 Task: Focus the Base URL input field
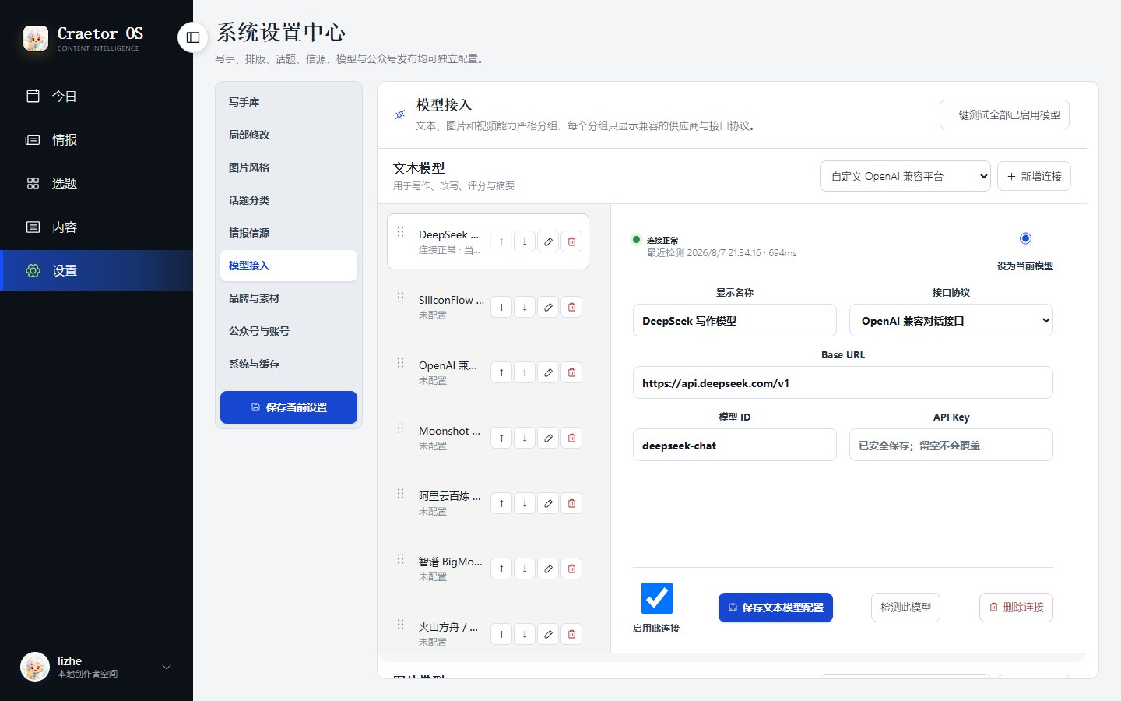click(843, 382)
